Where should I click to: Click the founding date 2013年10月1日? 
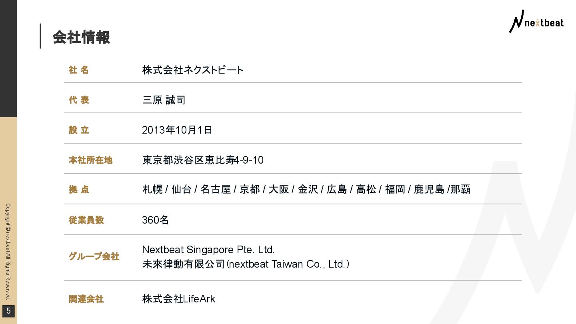coord(177,130)
